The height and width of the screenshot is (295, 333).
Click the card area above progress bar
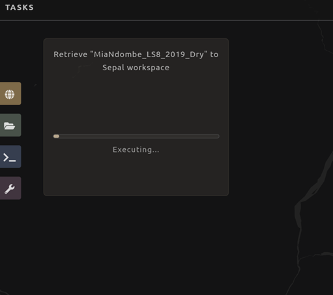click(x=136, y=102)
